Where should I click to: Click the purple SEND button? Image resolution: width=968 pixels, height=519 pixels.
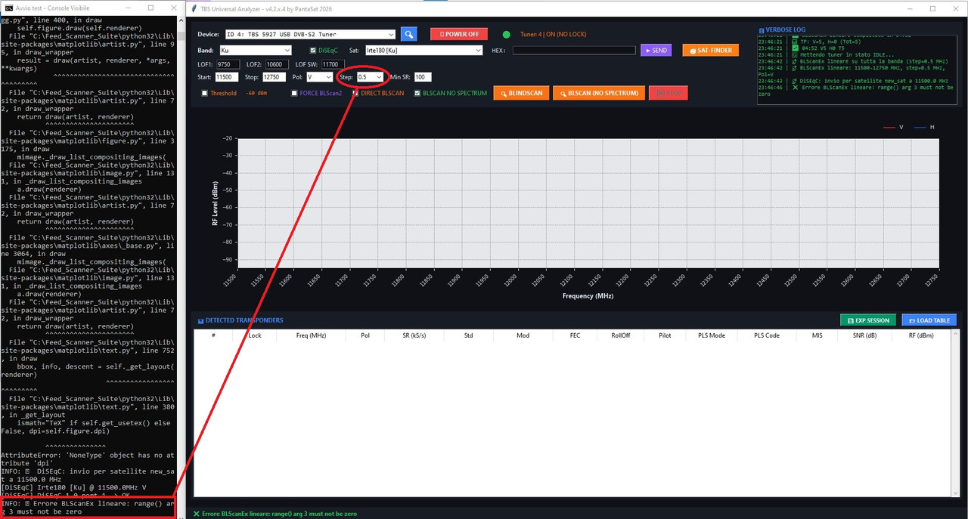pyautogui.click(x=656, y=51)
